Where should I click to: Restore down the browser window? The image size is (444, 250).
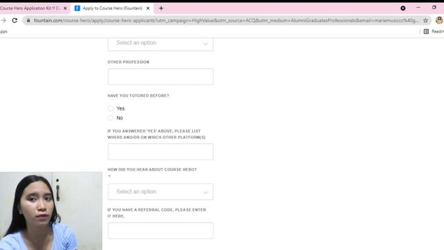(x=434, y=8)
